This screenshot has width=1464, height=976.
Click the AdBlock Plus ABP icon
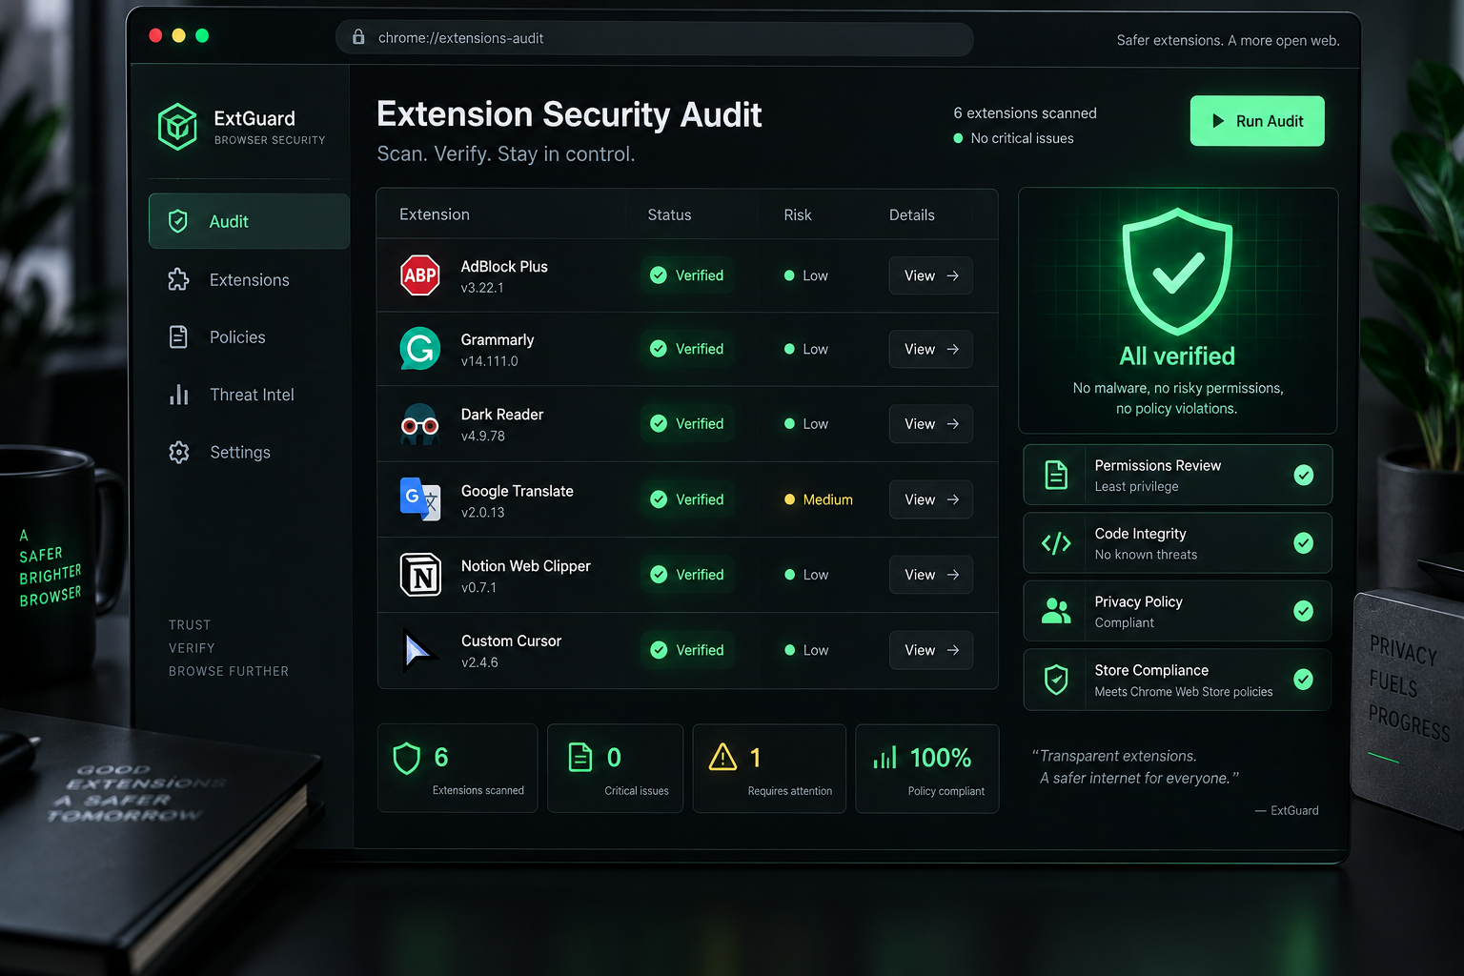tap(419, 275)
